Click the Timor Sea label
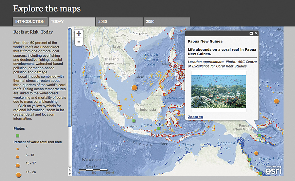Image resolution: width=295 pixels, height=181 pixels. coord(188,146)
